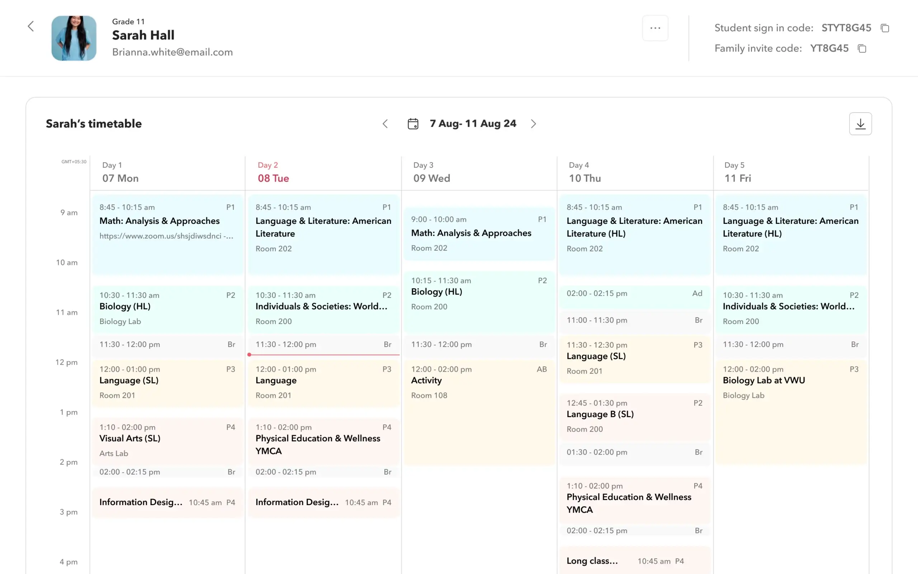Click the current time indicator line on Tuesday
This screenshot has height=574, width=918.
pos(323,354)
